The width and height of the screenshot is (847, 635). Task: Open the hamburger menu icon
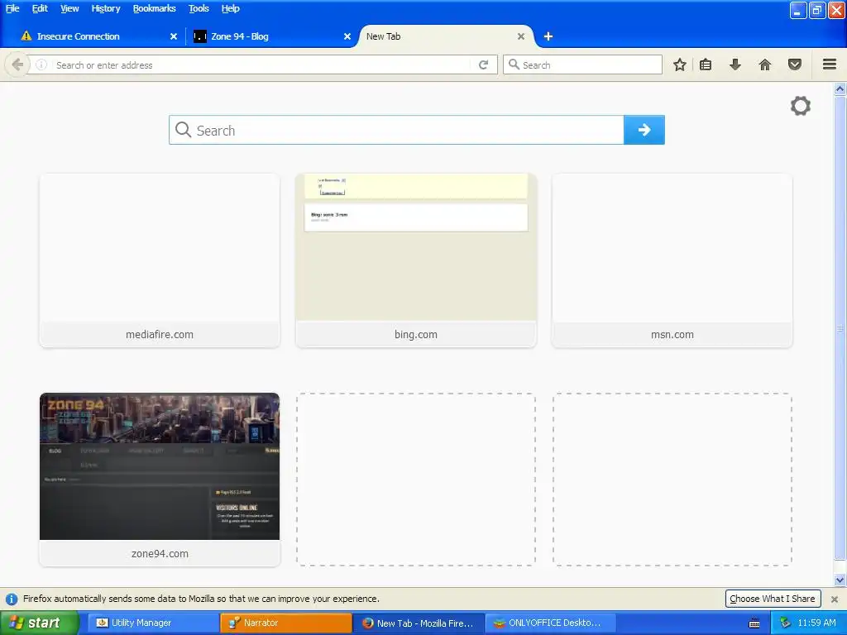830,64
